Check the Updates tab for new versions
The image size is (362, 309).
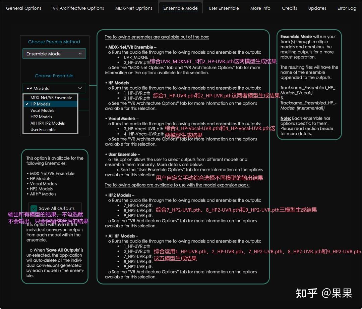[x=317, y=8]
